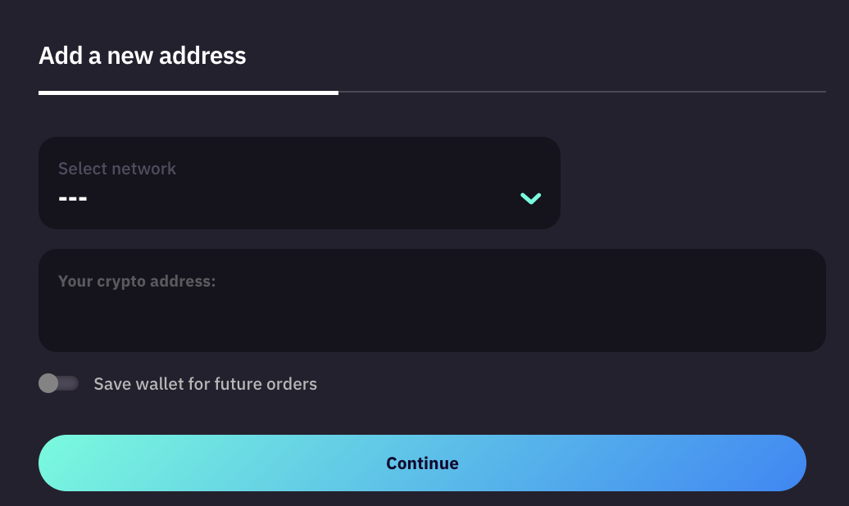Open the Select network dropdown
Viewport: 849px width, 506px height.
[x=299, y=183]
